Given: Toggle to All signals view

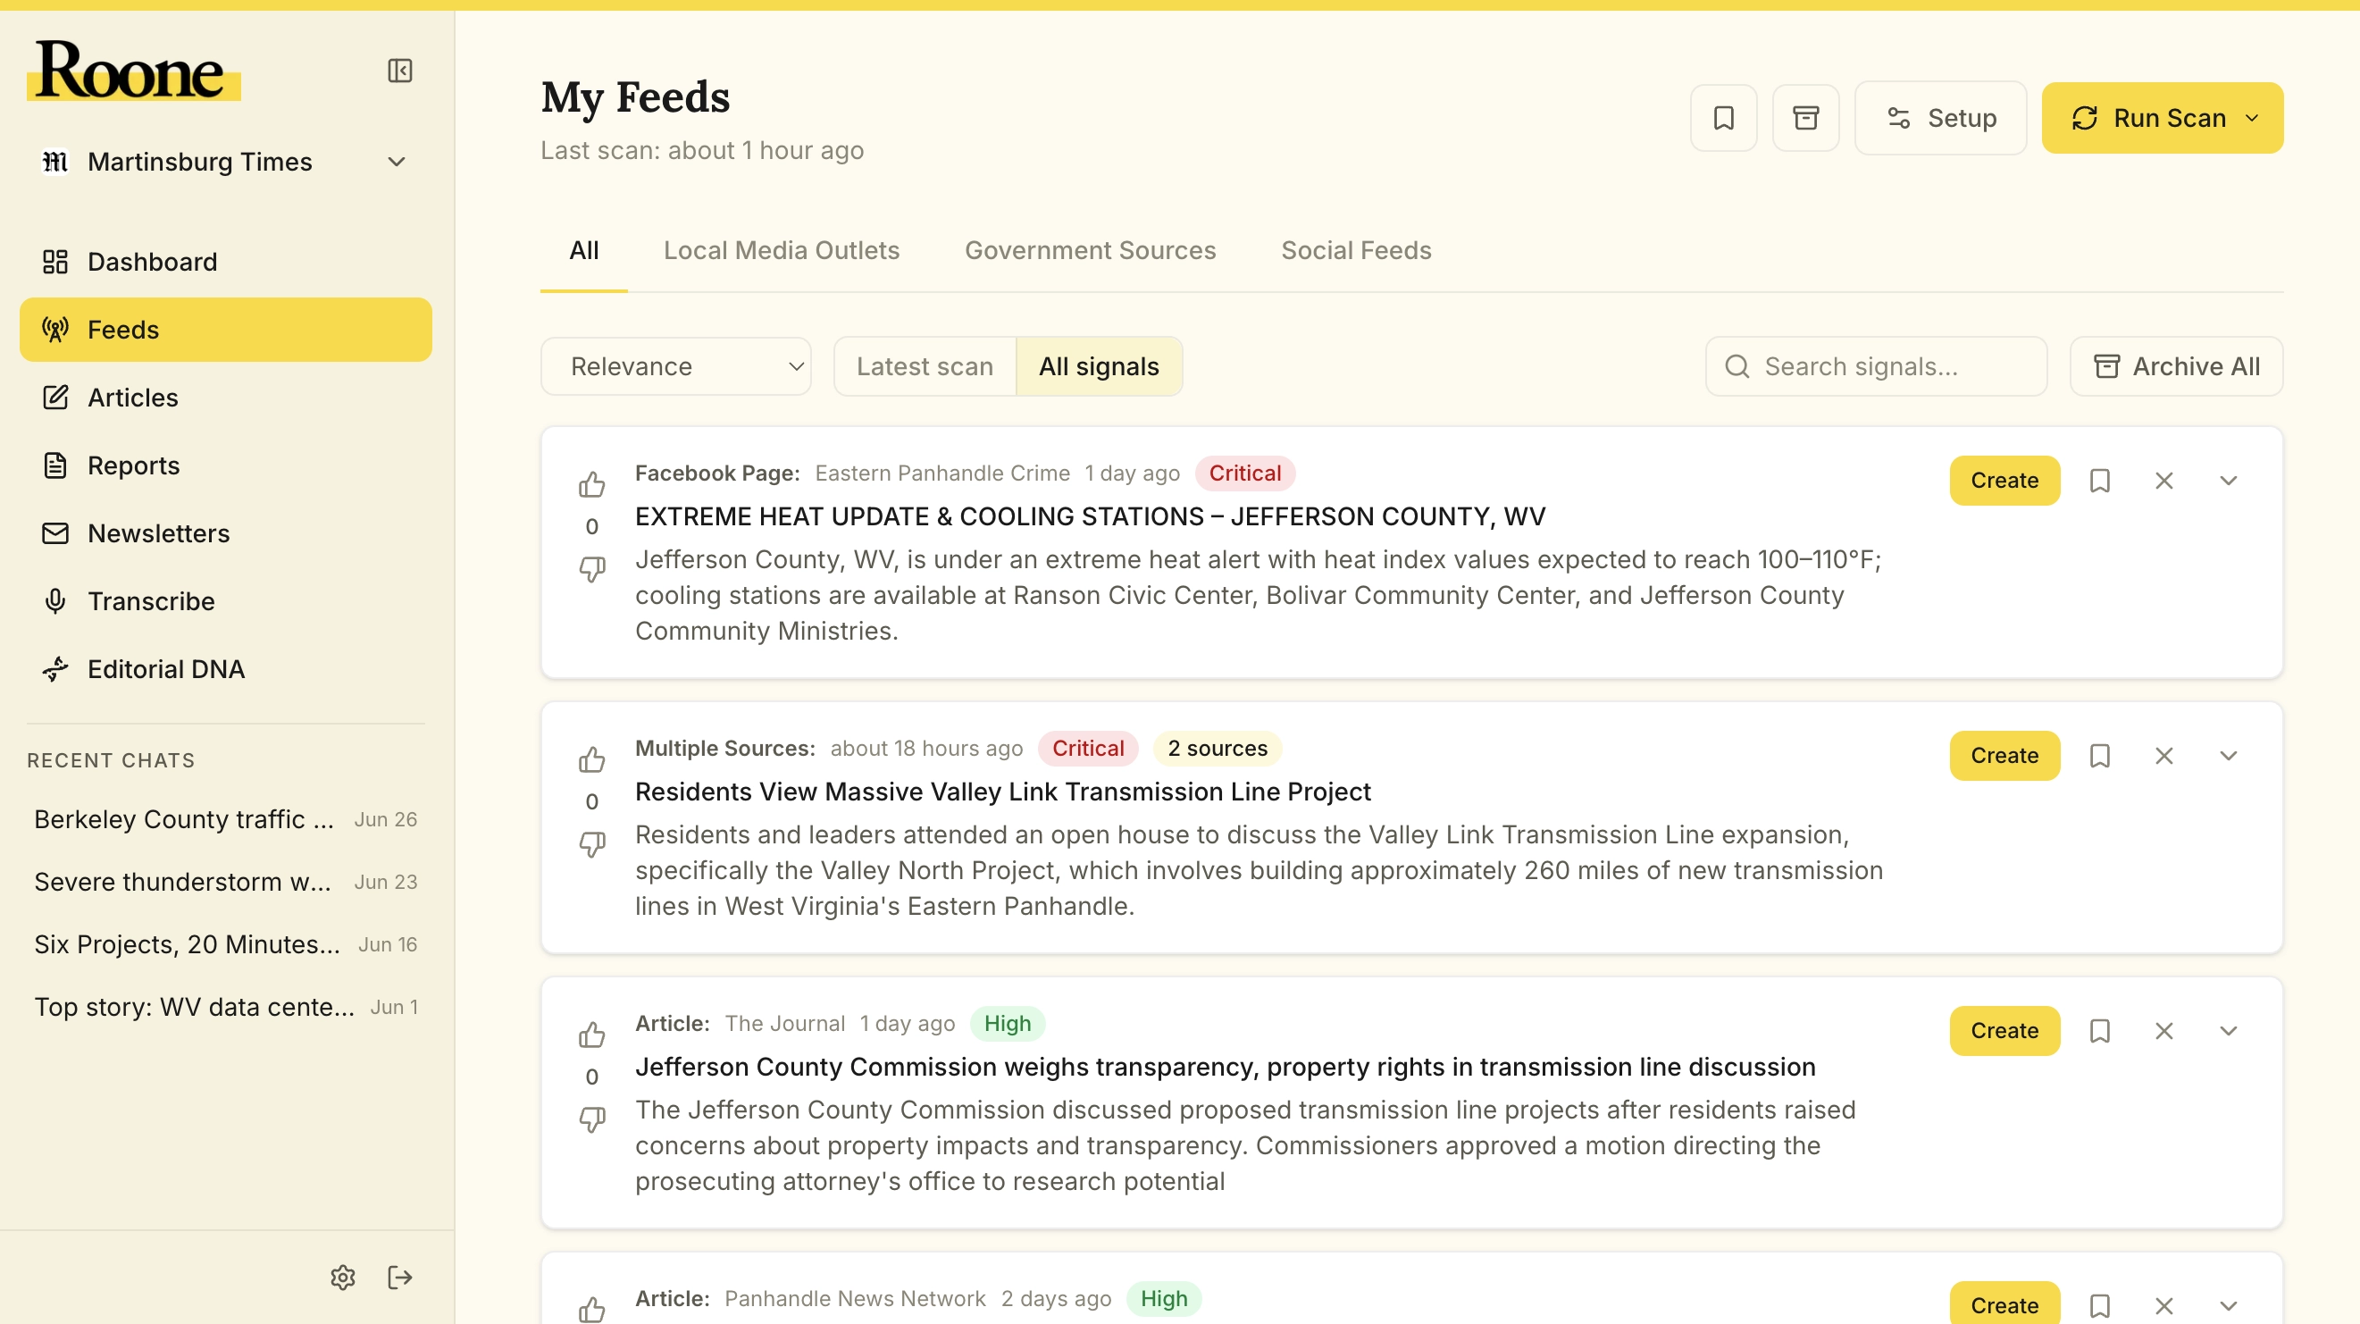Looking at the screenshot, I should (x=1099, y=366).
